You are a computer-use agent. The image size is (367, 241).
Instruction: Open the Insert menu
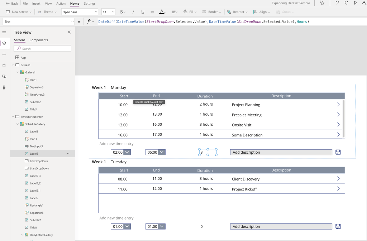tap(36, 4)
